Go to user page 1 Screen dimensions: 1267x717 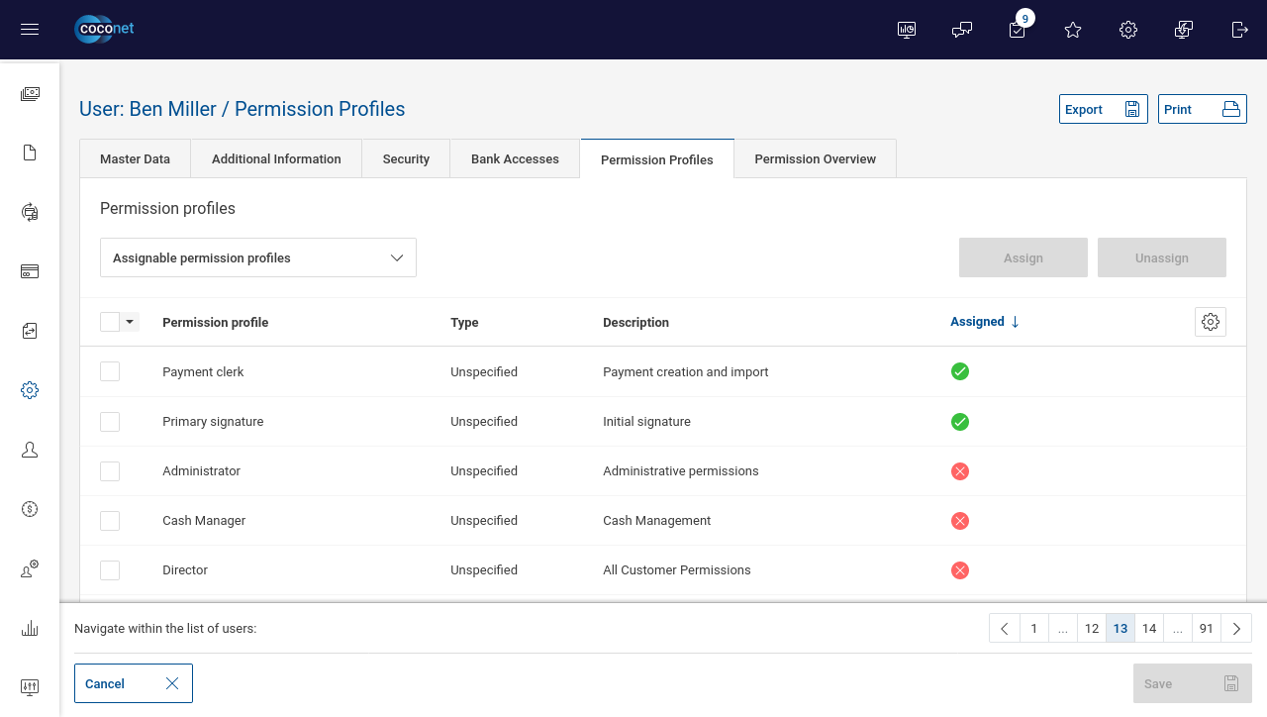(1033, 628)
